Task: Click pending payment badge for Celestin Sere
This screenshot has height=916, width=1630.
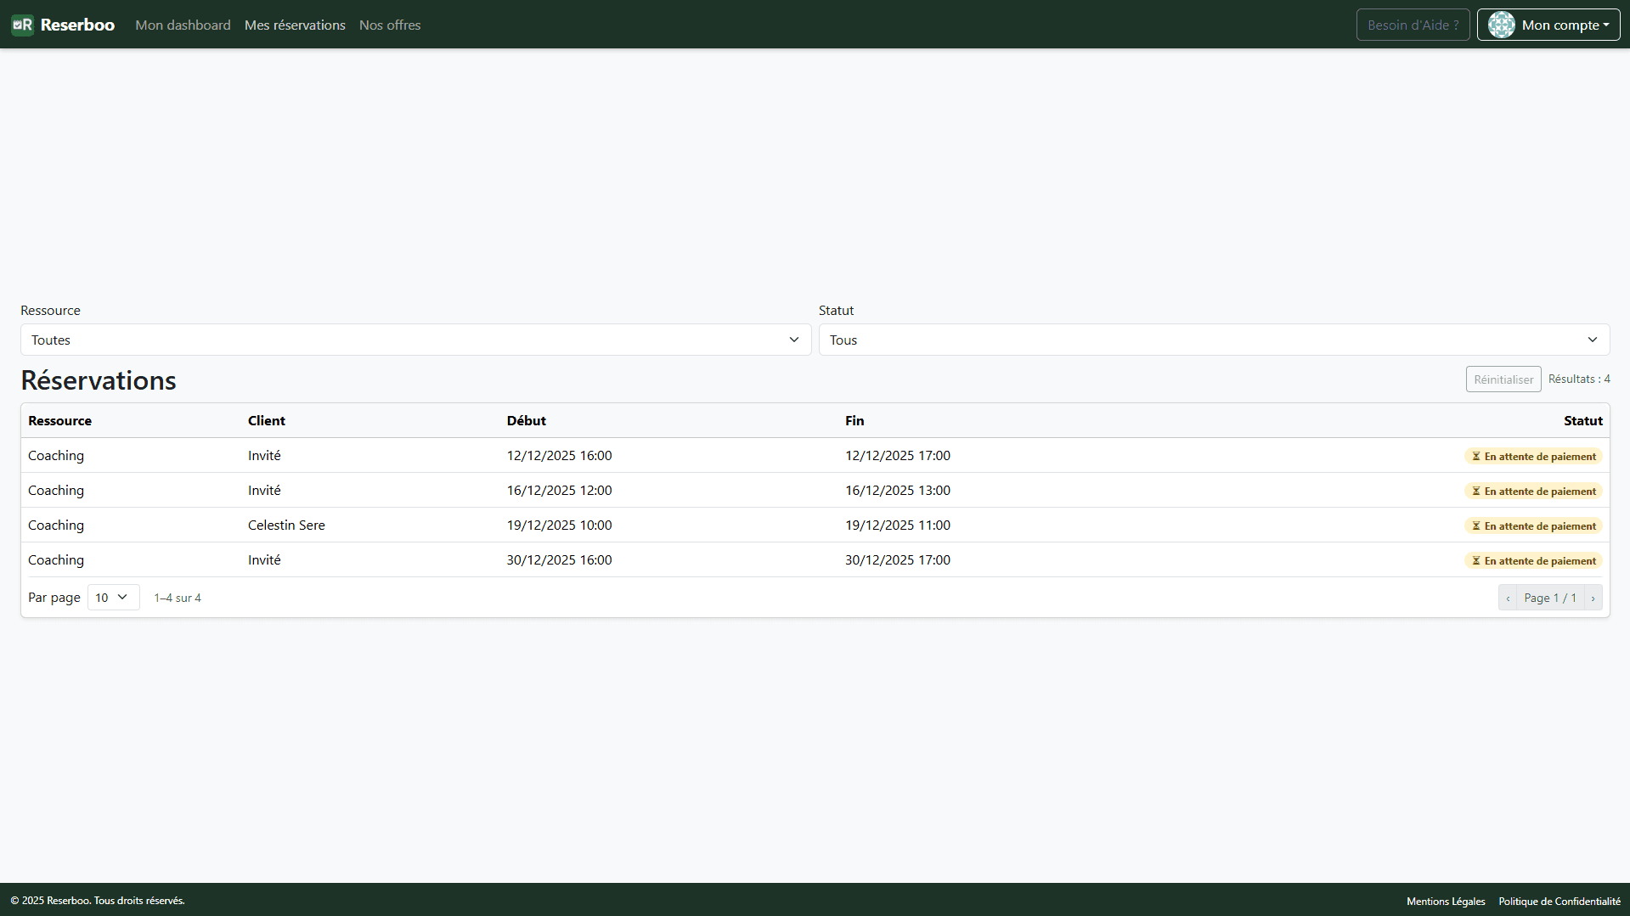Action: (1533, 526)
